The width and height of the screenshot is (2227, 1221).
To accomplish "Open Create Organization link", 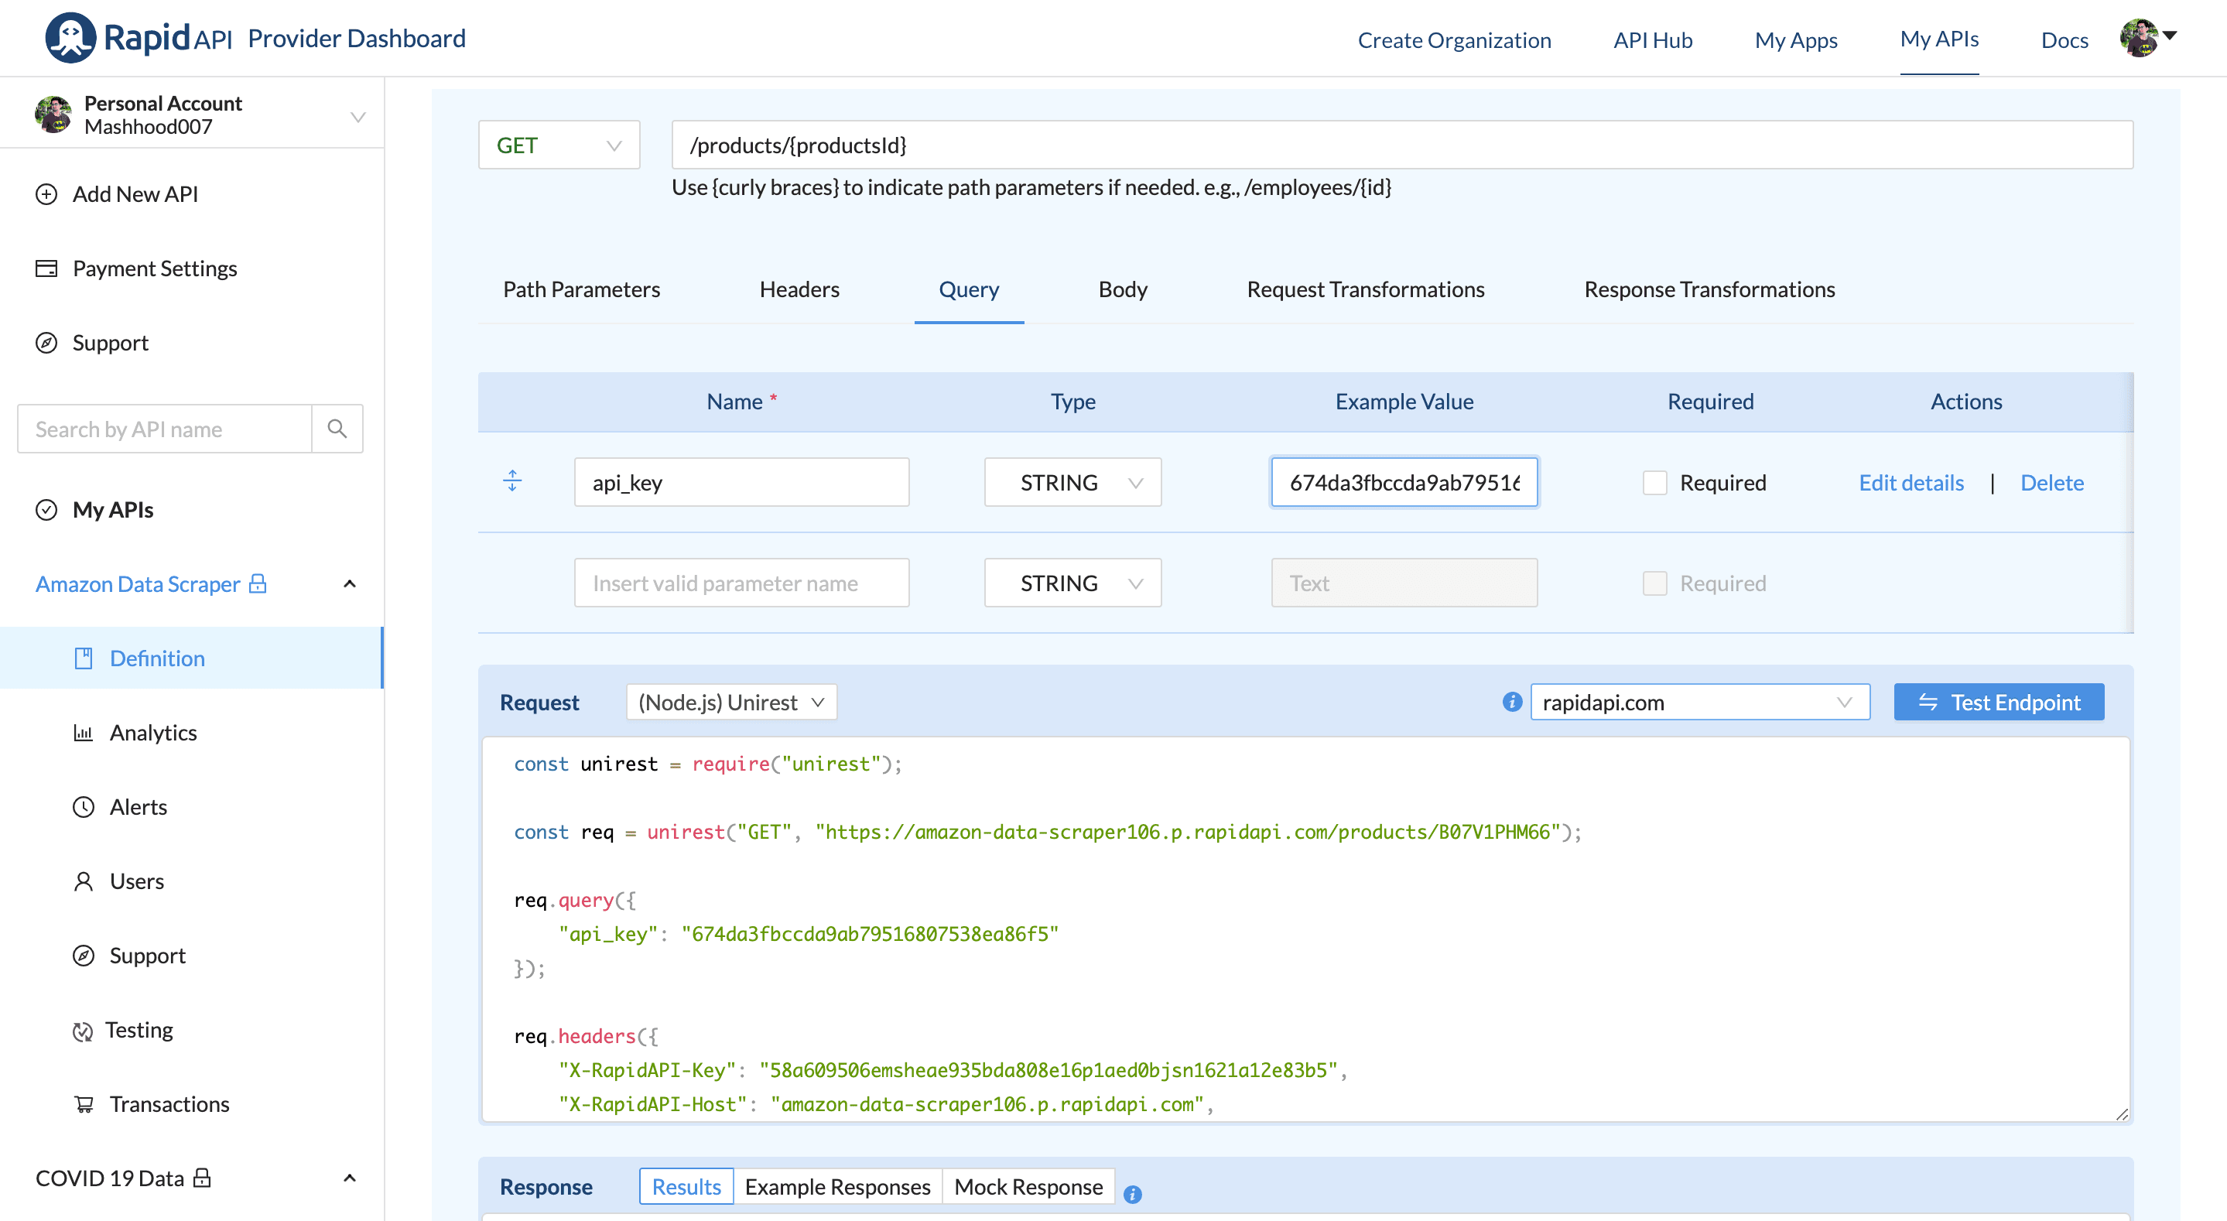I will (1454, 39).
